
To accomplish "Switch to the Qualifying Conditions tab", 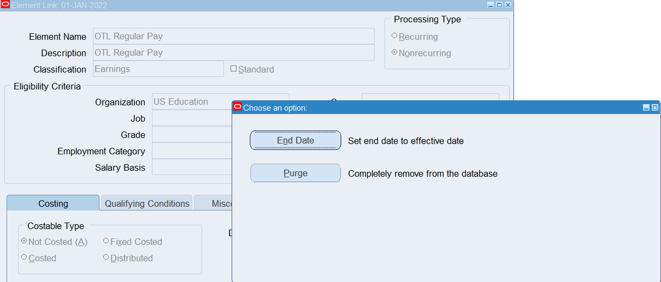I will (x=147, y=203).
